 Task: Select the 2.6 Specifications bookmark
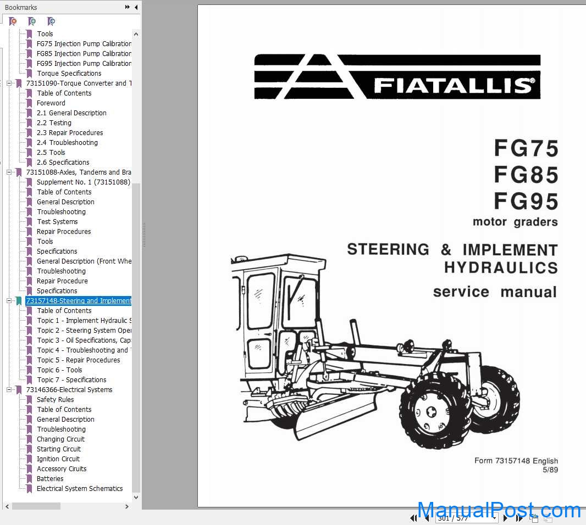point(63,163)
